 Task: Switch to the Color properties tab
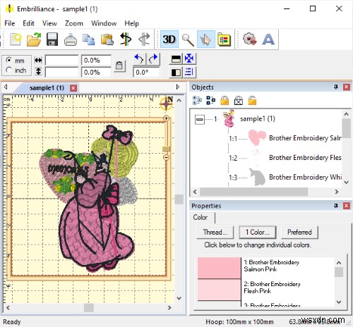(201, 217)
